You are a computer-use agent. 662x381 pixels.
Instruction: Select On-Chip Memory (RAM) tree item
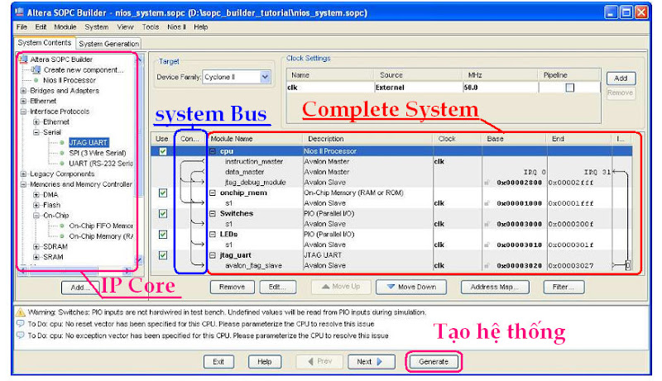pos(101,236)
